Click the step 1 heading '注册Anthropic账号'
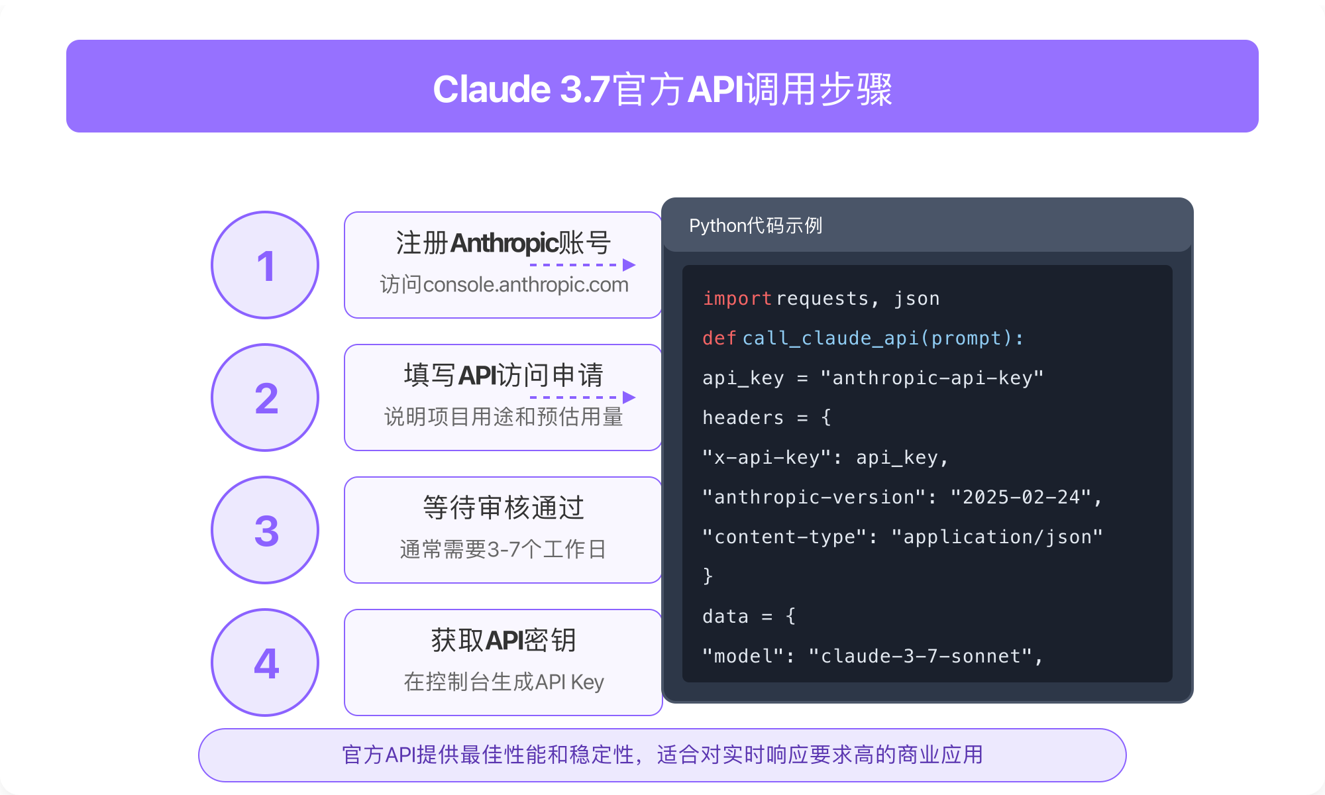The image size is (1325, 795). (x=503, y=243)
